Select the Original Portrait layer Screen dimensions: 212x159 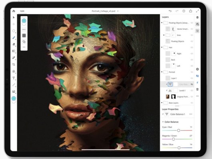[177, 97]
